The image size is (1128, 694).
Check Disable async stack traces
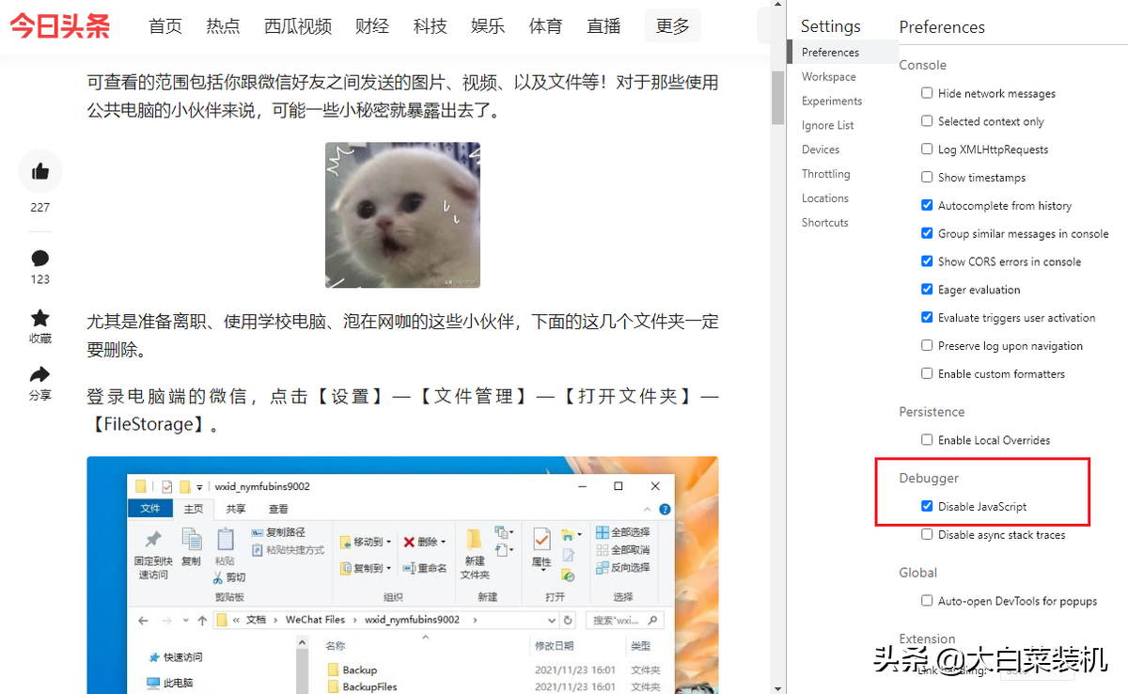point(928,535)
